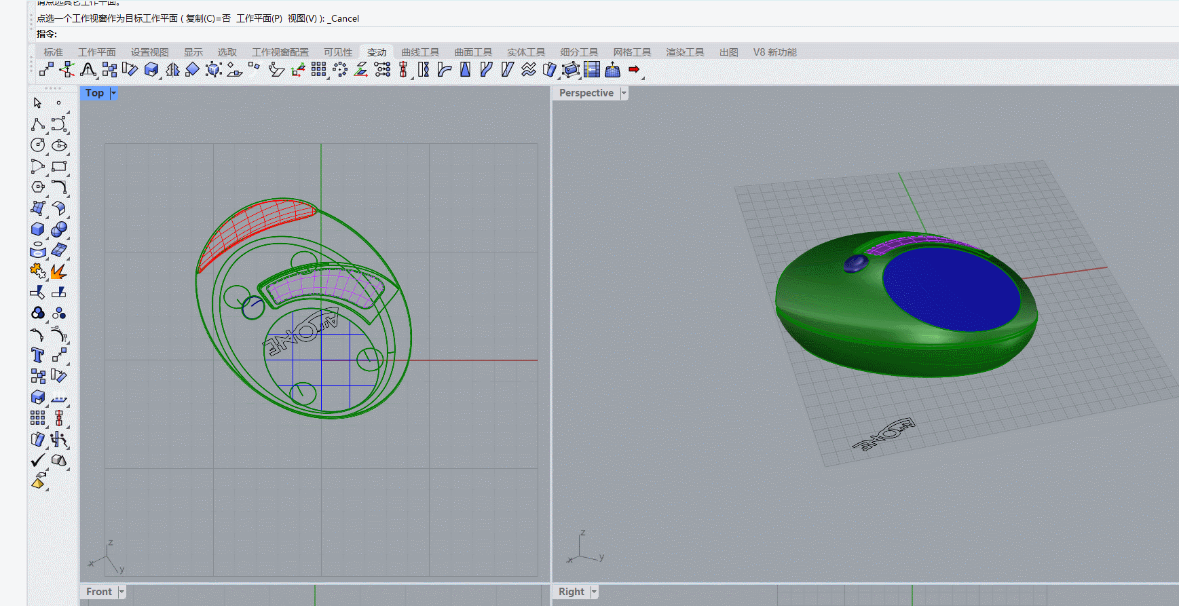Choose the rectangular Array tool in top toolbar
Screen dimensions: 1179x606
click(x=318, y=69)
